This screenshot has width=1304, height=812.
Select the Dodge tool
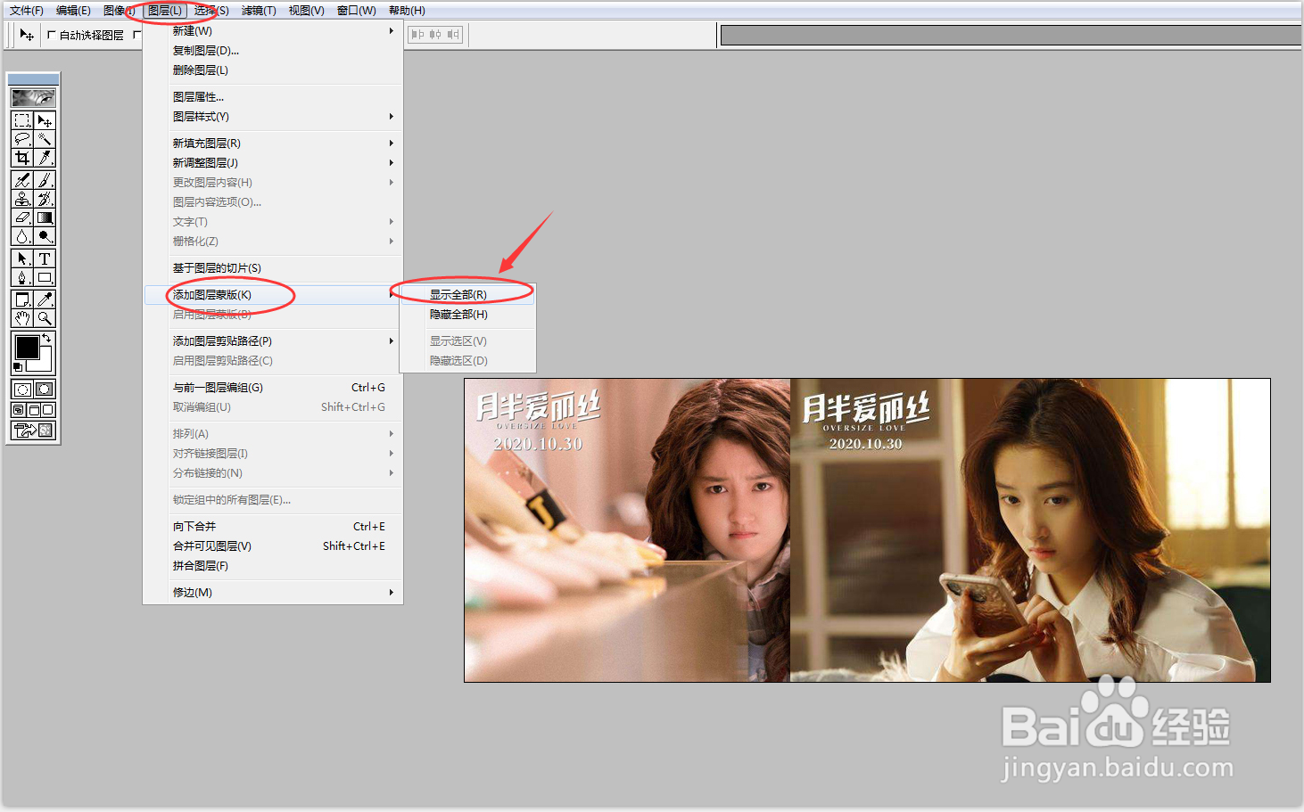point(45,236)
